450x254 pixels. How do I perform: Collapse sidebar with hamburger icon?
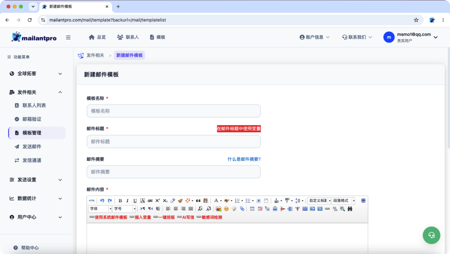[68, 37]
